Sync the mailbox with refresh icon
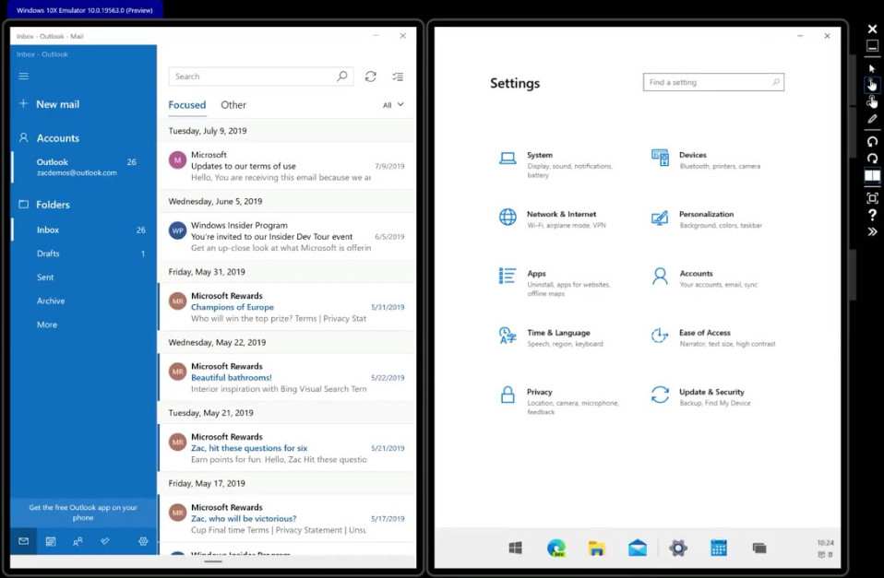The image size is (884, 578). pos(370,77)
